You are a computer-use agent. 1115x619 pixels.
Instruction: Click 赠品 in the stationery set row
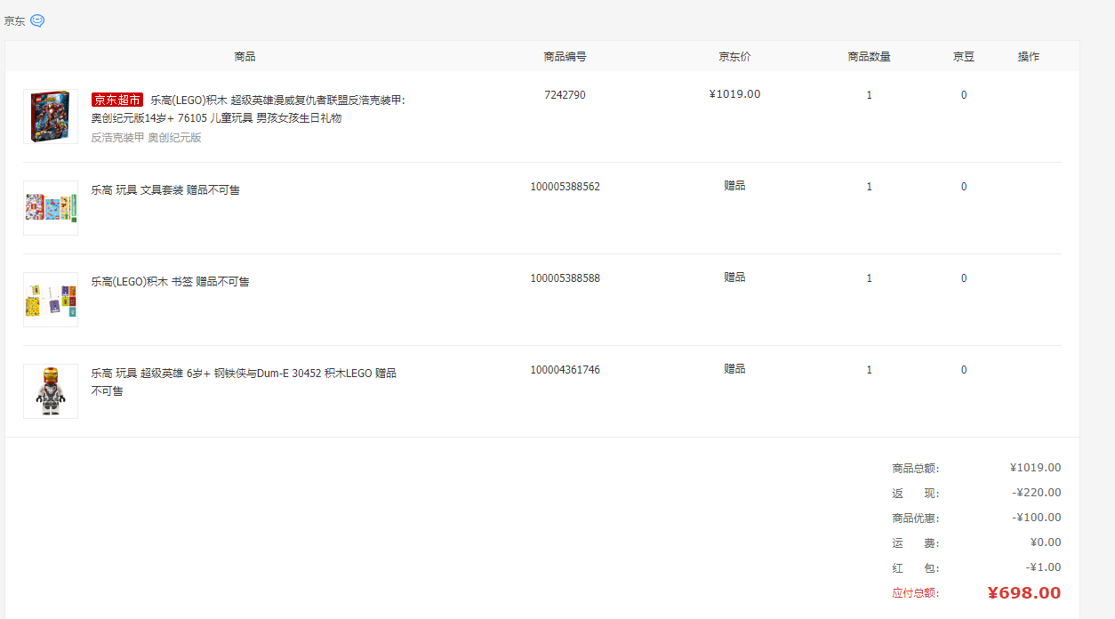(735, 186)
